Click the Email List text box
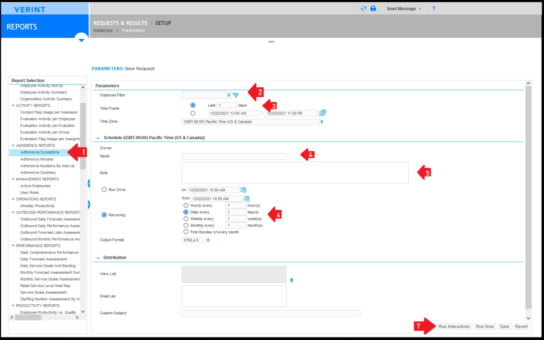This screenshot has width=544, height=340. pyautogui.click(x=234, y=296)
